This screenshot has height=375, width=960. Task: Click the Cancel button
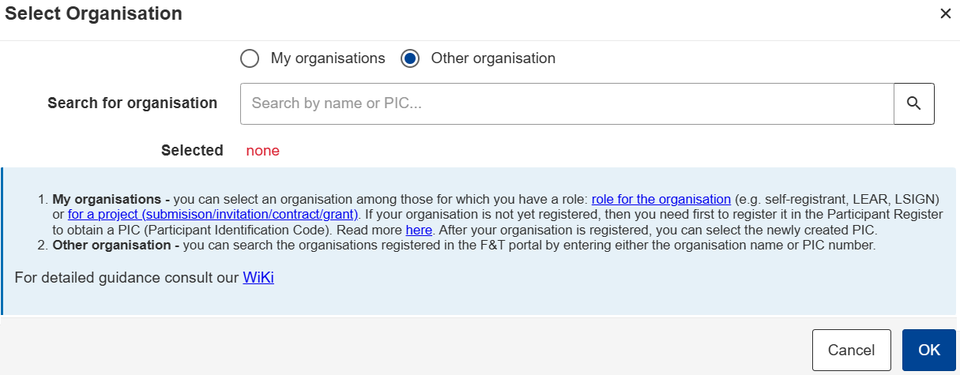(x=851, y=350)
